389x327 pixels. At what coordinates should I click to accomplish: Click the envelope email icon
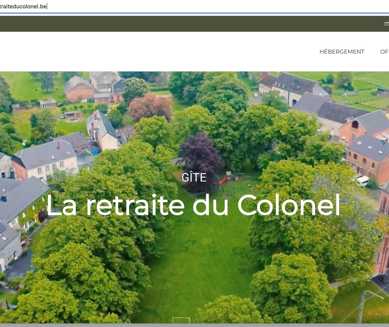387,24
